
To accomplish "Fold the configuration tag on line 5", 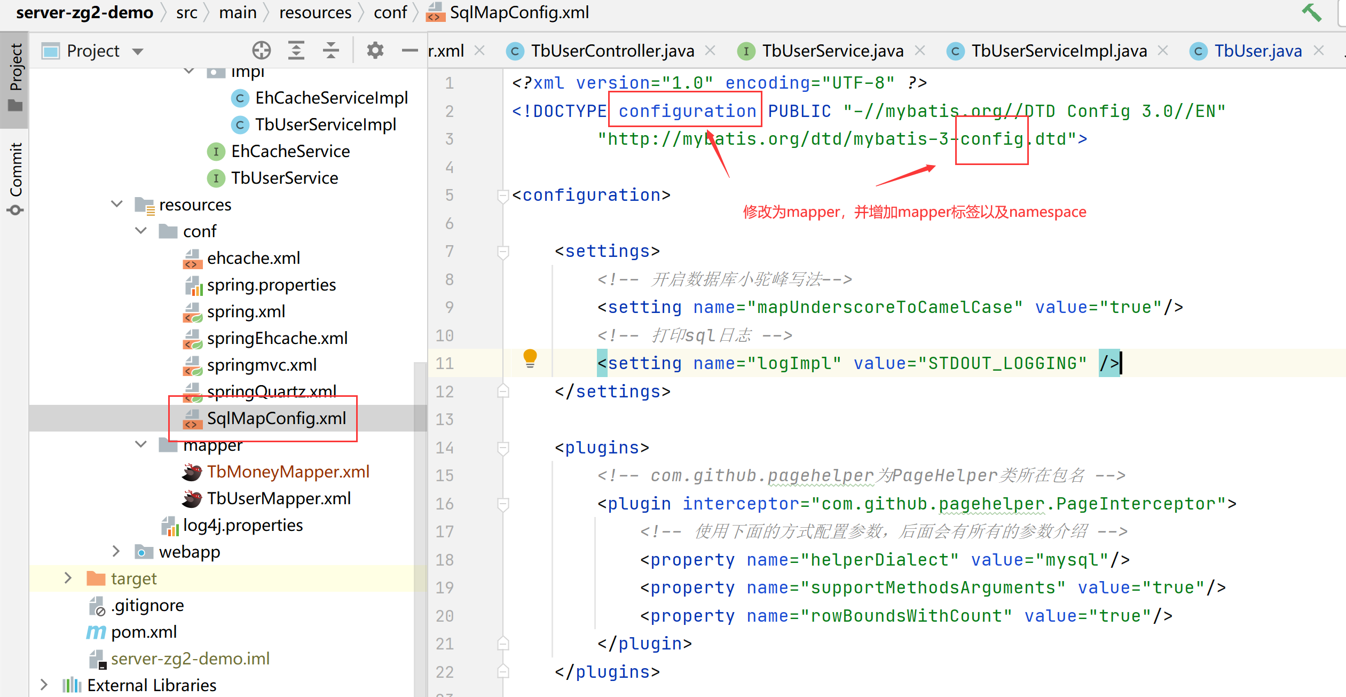I will pos(502,195).
